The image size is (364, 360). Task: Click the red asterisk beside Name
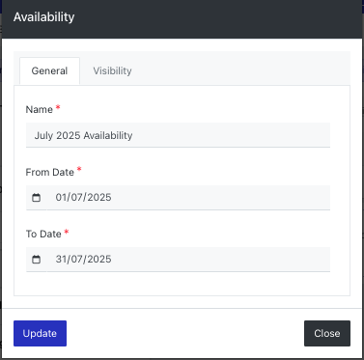[x=58, y=107]
